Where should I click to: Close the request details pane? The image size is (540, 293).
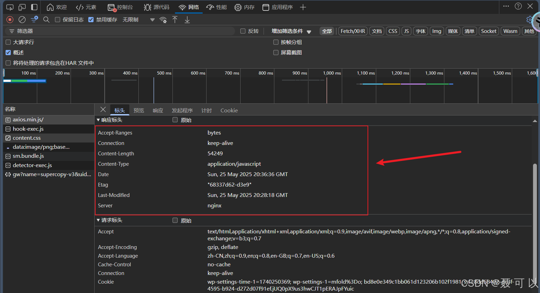(103, 110)
